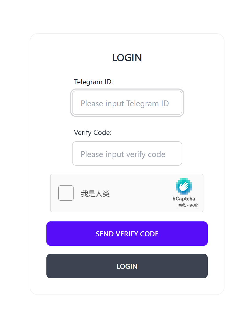Click the LOGIN heading at top
The image size is (243, 314).
pyautogui.click(x=127, y=58)
